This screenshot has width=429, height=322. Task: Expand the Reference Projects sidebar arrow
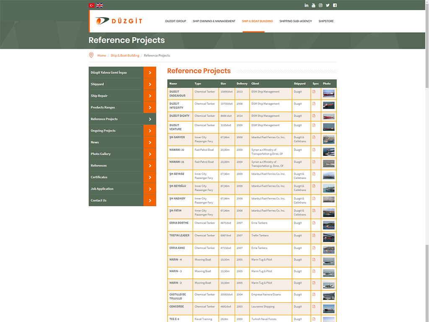(x=150, y=119)
